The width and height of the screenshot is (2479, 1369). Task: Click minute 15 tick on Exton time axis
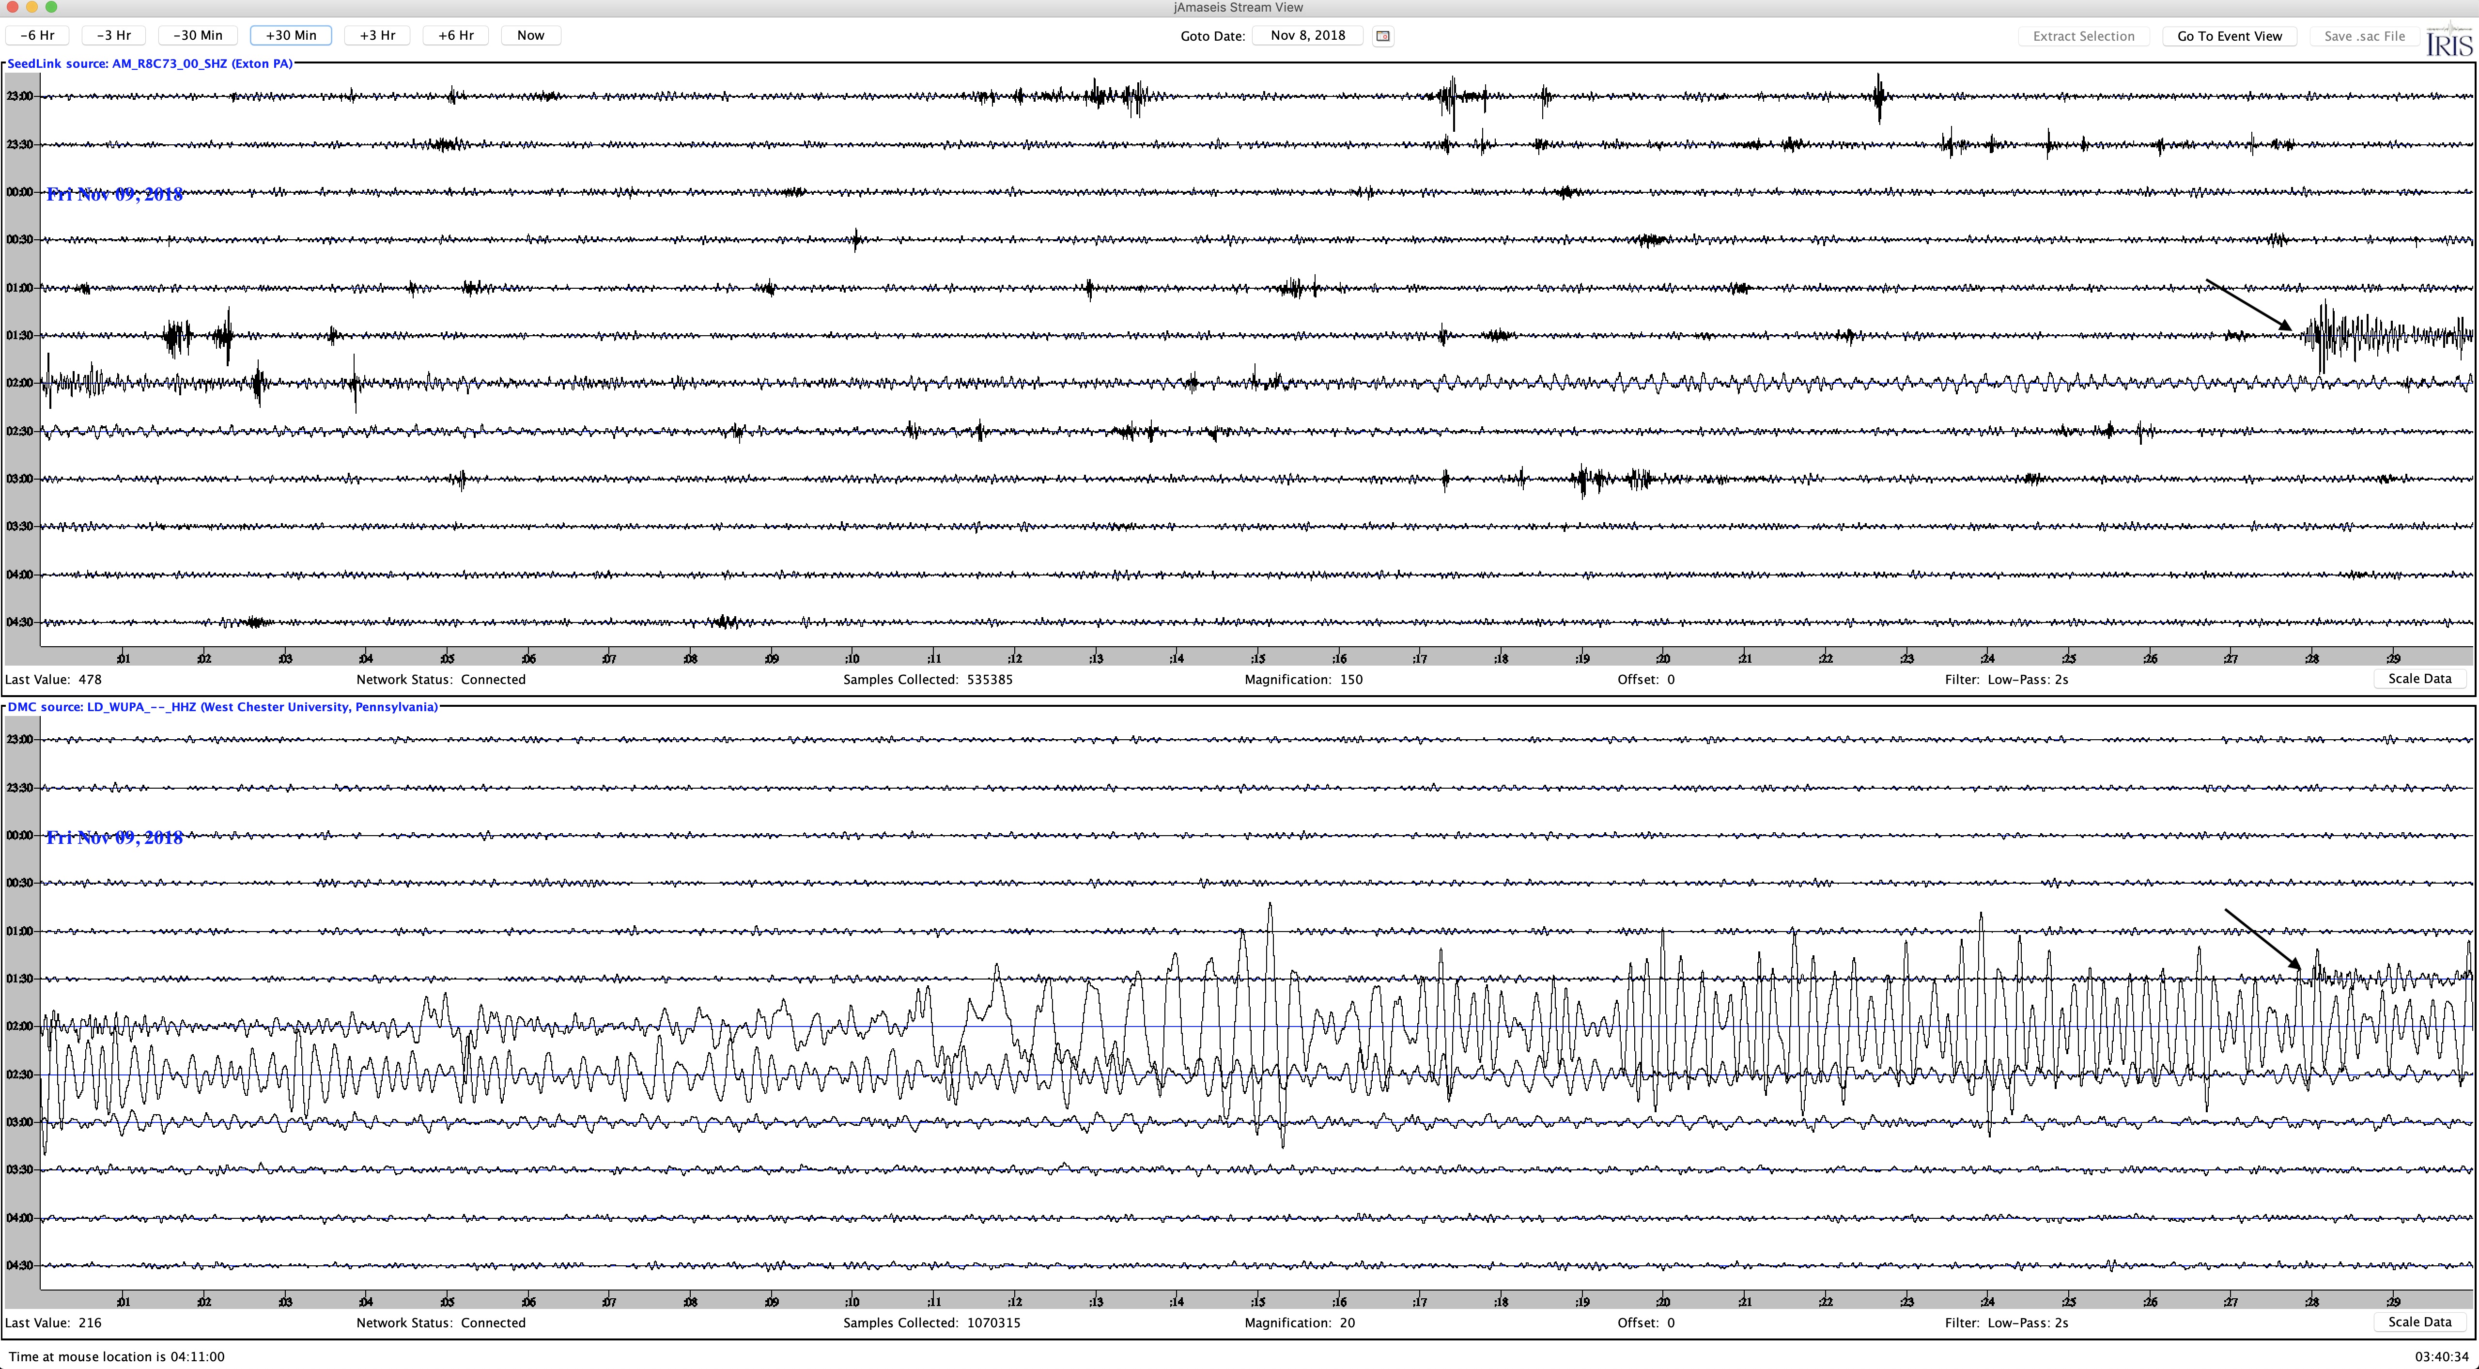click(x=1258, y=658)
